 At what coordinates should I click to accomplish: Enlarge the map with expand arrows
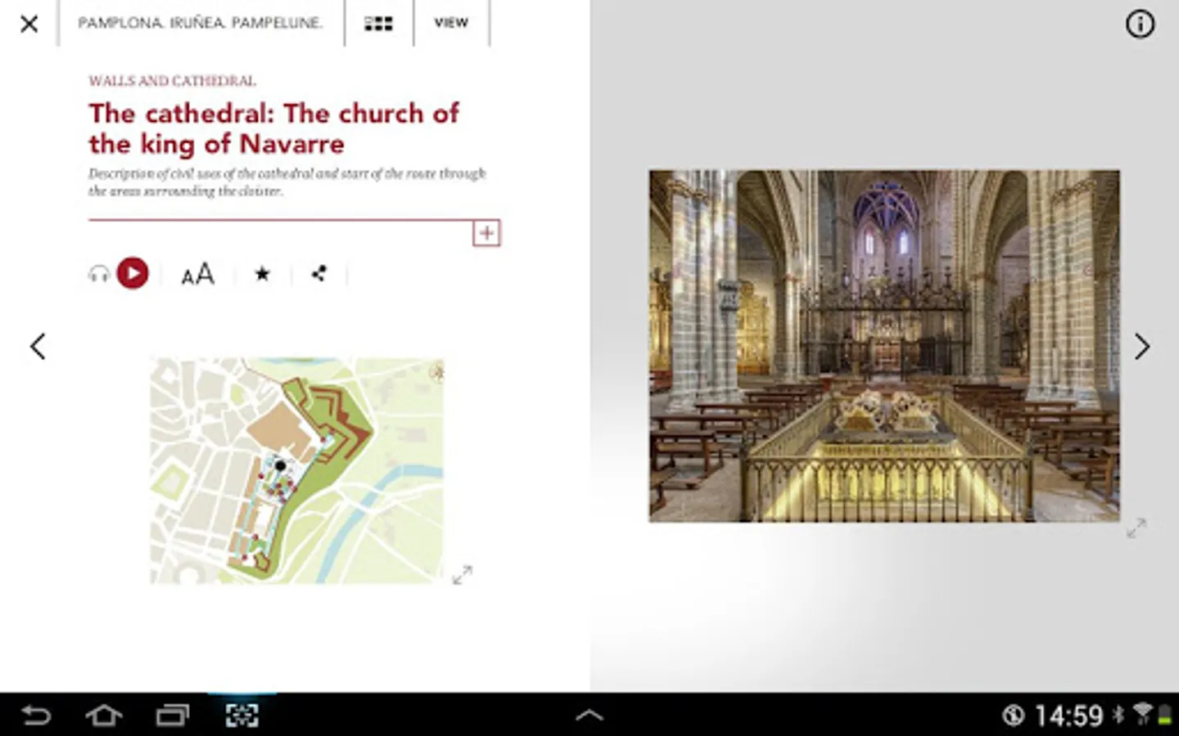point(462,575)
